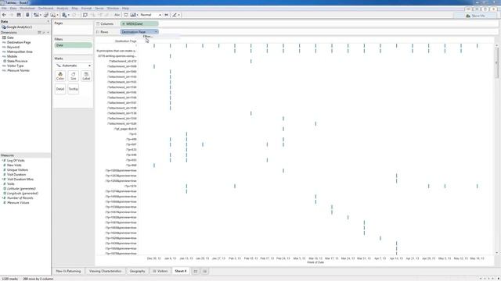Click the Date pill in Filters
501x281 pixels.
73,45
